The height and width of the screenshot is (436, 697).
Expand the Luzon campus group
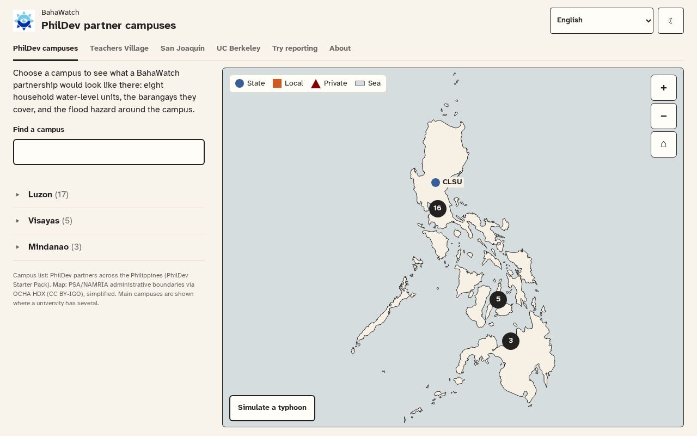(109, 195)
